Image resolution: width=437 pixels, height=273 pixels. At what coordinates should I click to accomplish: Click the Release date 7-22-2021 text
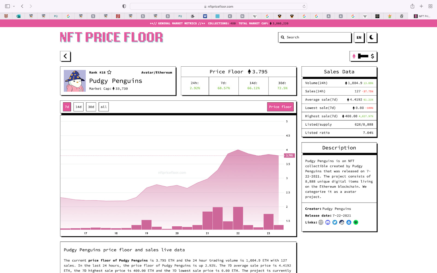[x=328, y=216]
